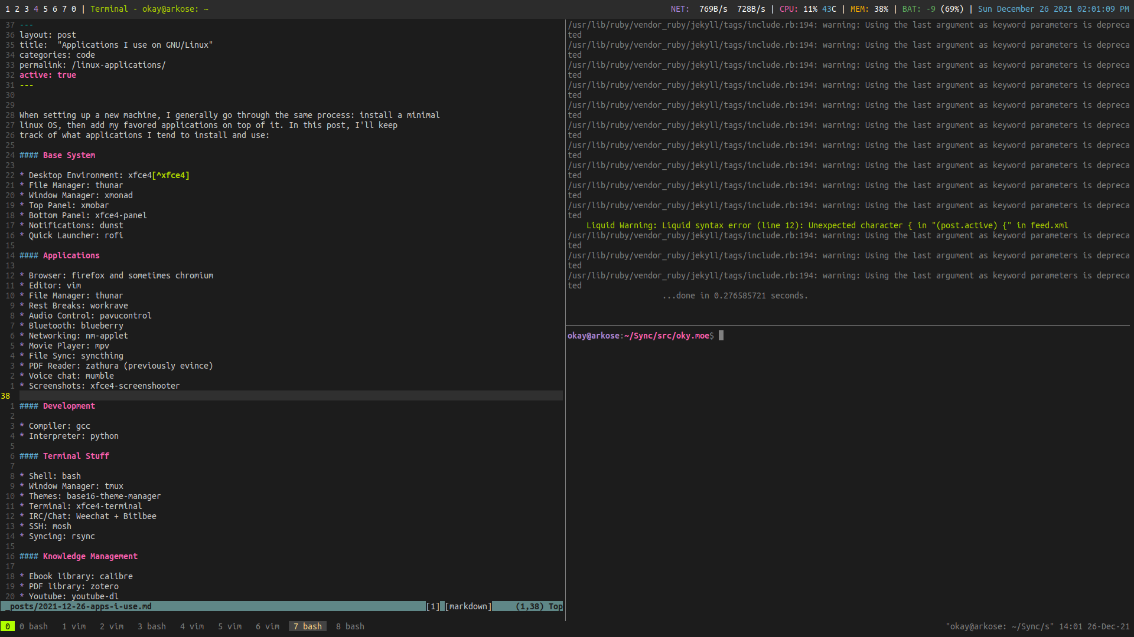Click the [markdown] filetype indicator
Screen dimensions: 1134x637
tap(468, 606)
